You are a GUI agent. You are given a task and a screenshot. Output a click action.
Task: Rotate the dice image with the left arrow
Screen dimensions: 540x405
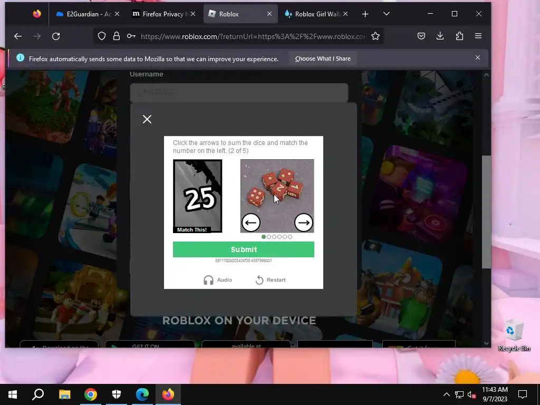pos(251,223)
